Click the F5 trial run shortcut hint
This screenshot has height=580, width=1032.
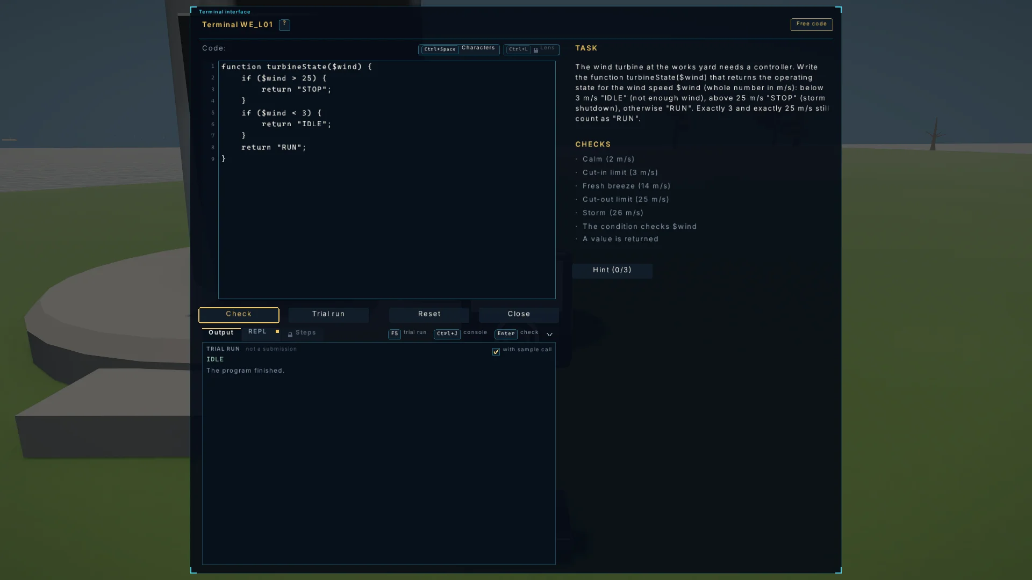coord(407,334)
